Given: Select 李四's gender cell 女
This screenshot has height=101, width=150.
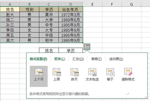Looking at the screenshot, I should [30, 30].
